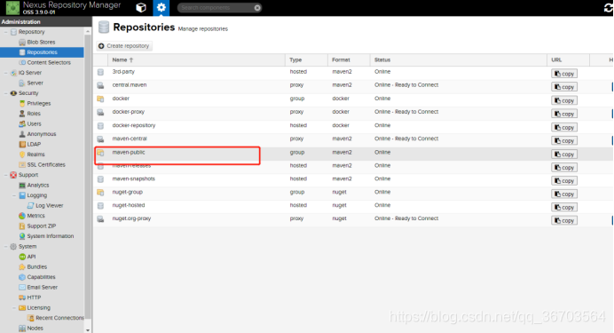
Task: Copy URL of docker-proxy repository
Action: 564,114
